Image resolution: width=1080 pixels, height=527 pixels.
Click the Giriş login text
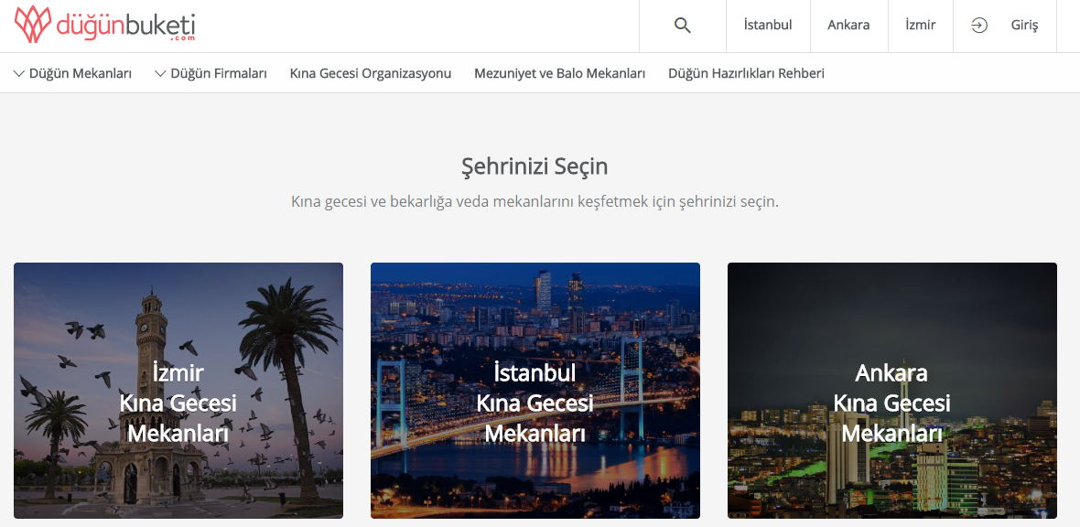(x=1024, y=26)
